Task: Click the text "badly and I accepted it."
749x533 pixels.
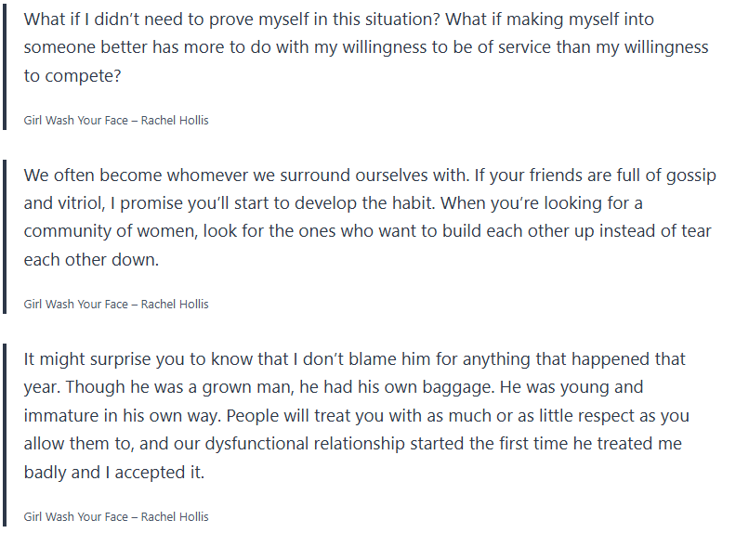Action: (113, 472)
